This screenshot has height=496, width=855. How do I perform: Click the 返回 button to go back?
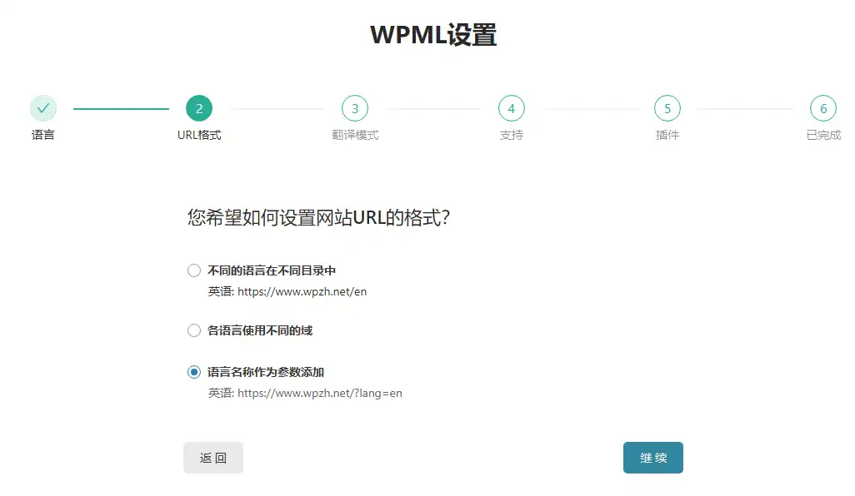pos(213,457)
